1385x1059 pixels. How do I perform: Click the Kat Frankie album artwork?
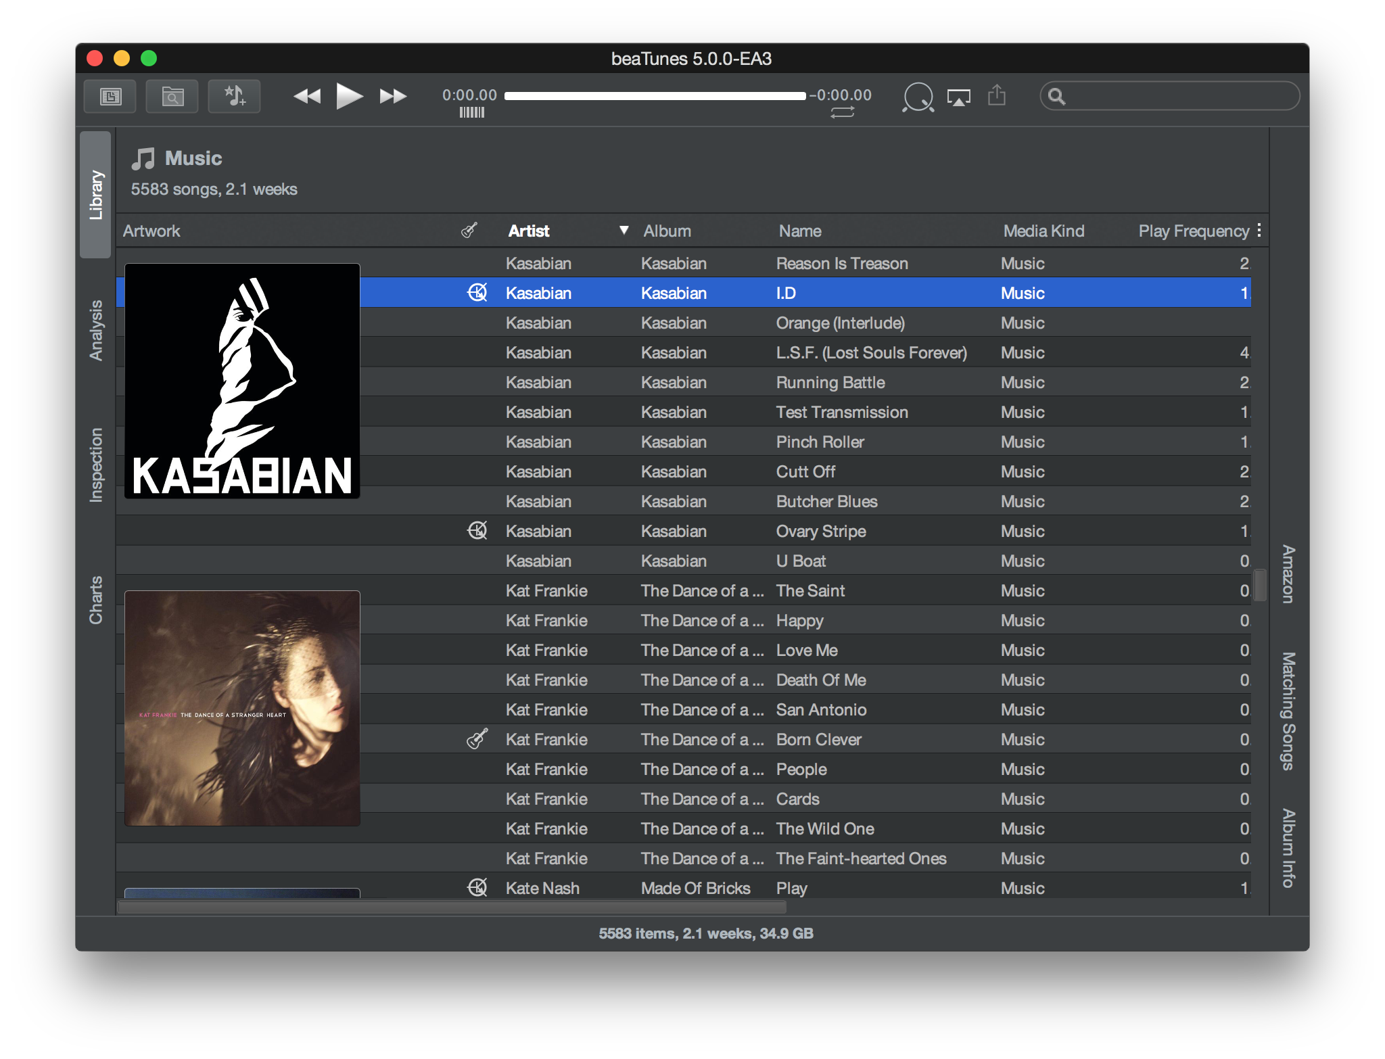click(242, 708)
